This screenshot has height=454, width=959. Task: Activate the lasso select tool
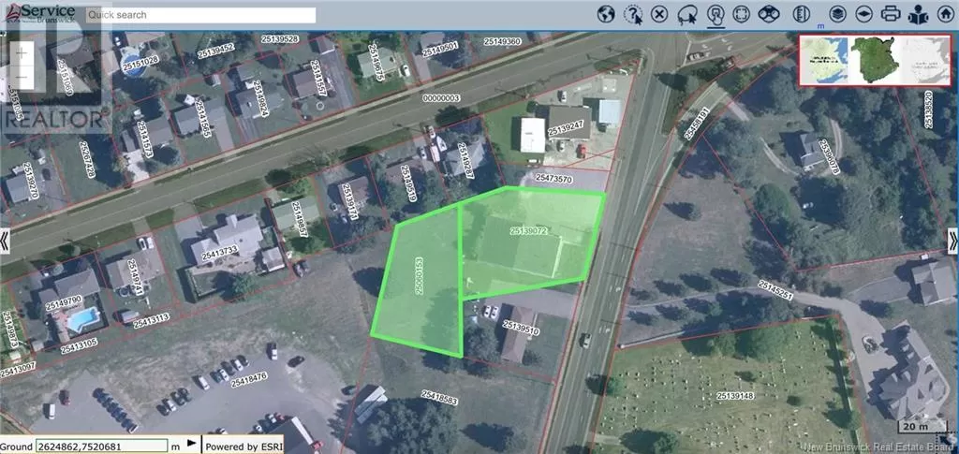click(x=688, y=14)
